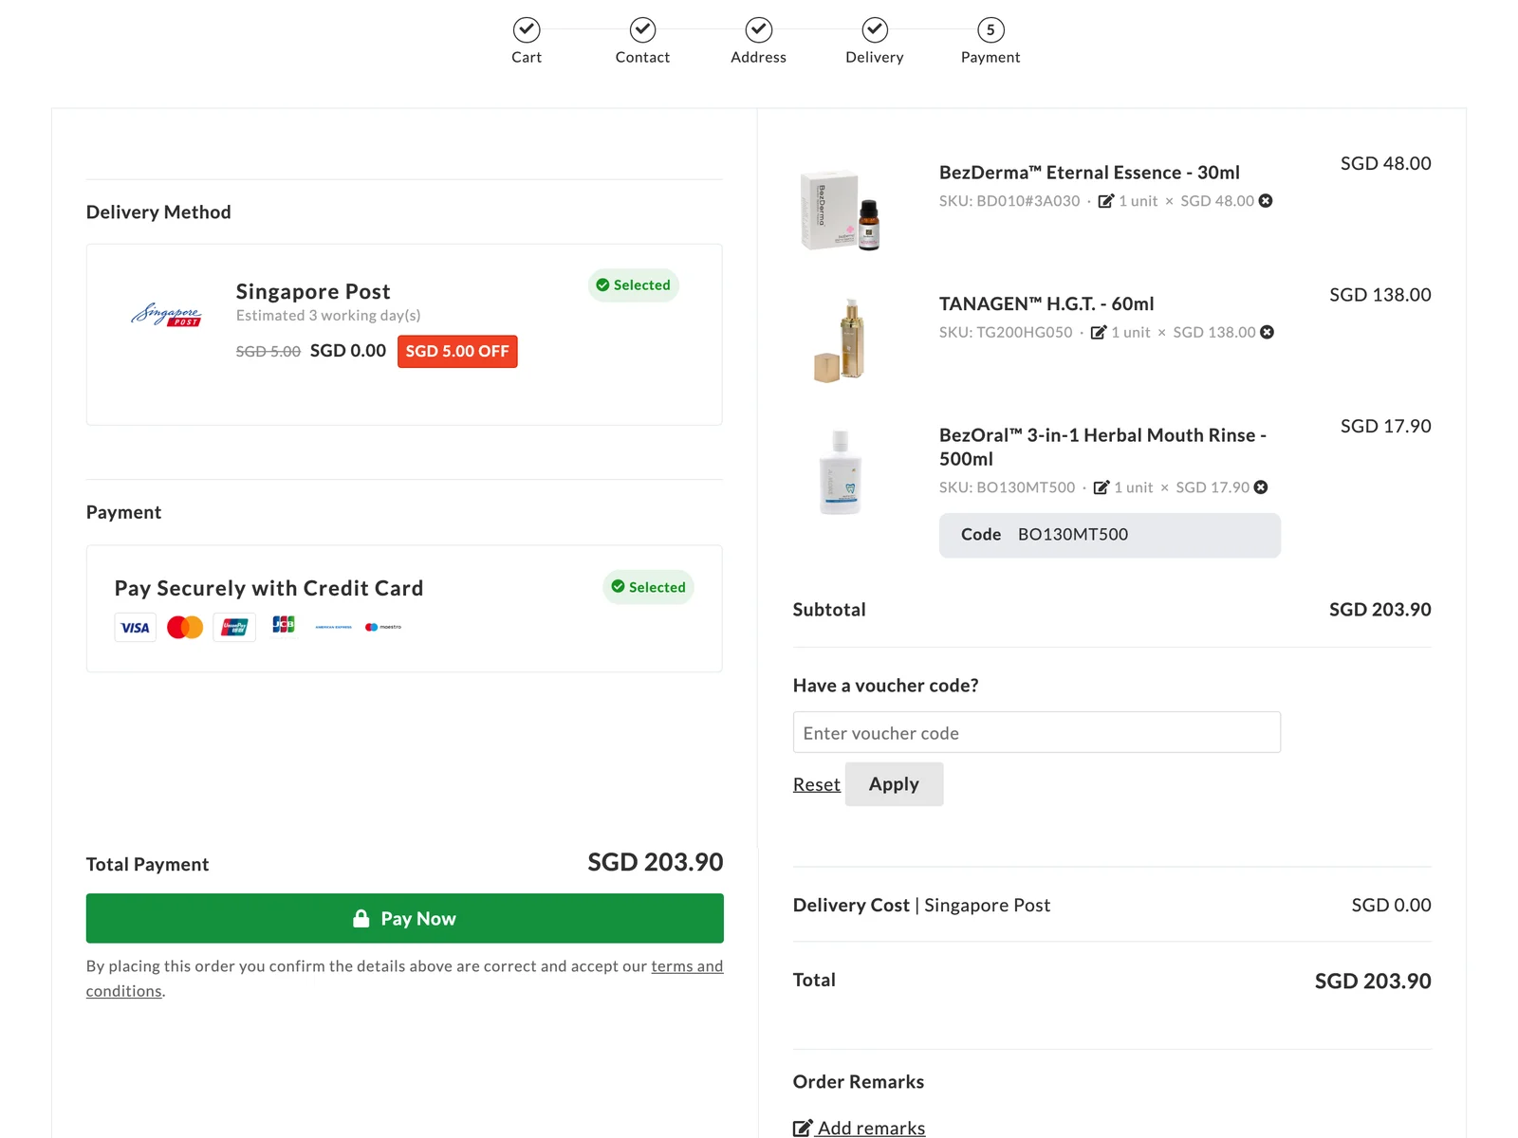Click the American Express card icon
The image size is (1518, 1138).
[333, 627]
